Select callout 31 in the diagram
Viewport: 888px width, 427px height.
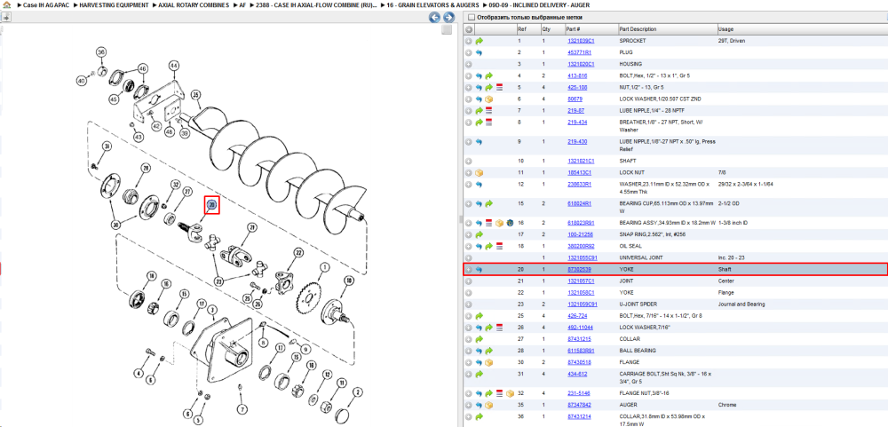tap(107, 146)
